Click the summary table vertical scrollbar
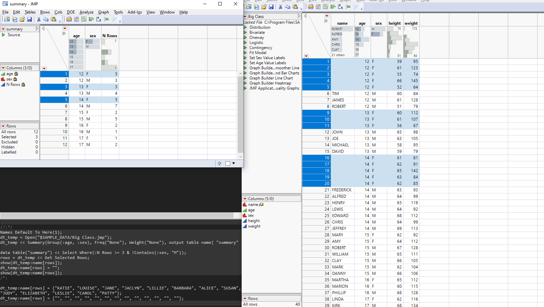Image resolution: width=544 pixels, height=307 pixels. (x=240, y=115)
